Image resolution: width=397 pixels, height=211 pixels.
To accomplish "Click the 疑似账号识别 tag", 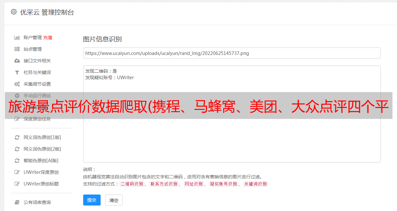I will [223, 184].
